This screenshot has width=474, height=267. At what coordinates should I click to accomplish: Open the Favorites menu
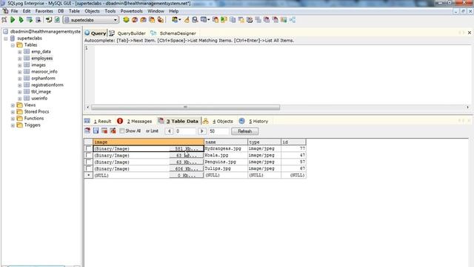(x=44, y=11)
